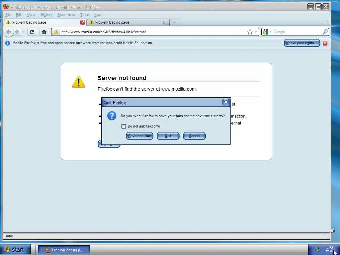
Task: Click the Know your rights button
Action: (302, 43)
